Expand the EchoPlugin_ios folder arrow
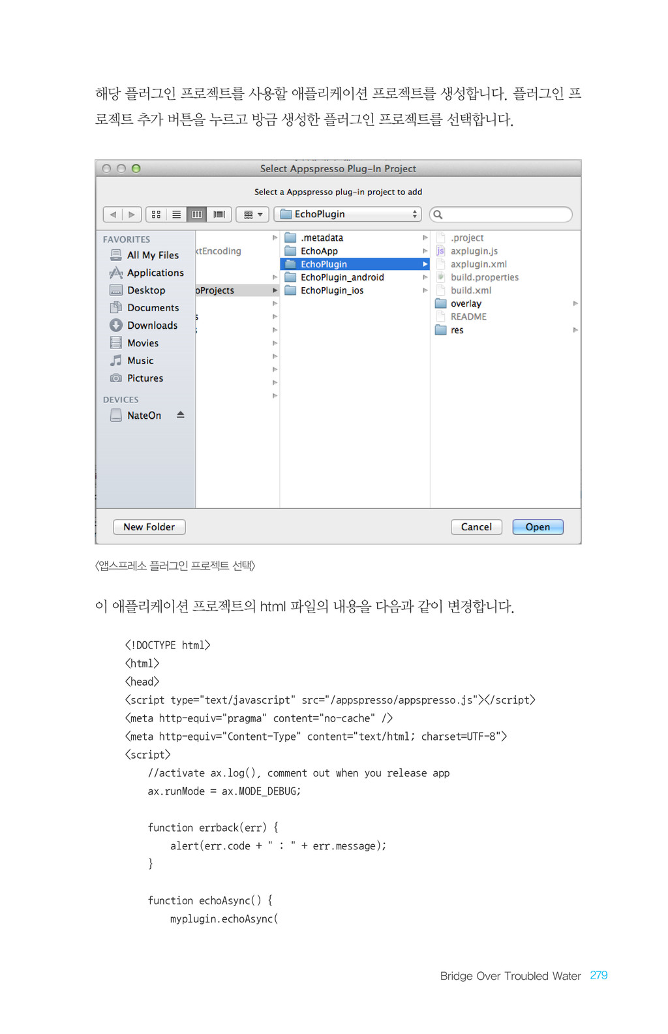The image size is (668, 1034). (425, 290)
